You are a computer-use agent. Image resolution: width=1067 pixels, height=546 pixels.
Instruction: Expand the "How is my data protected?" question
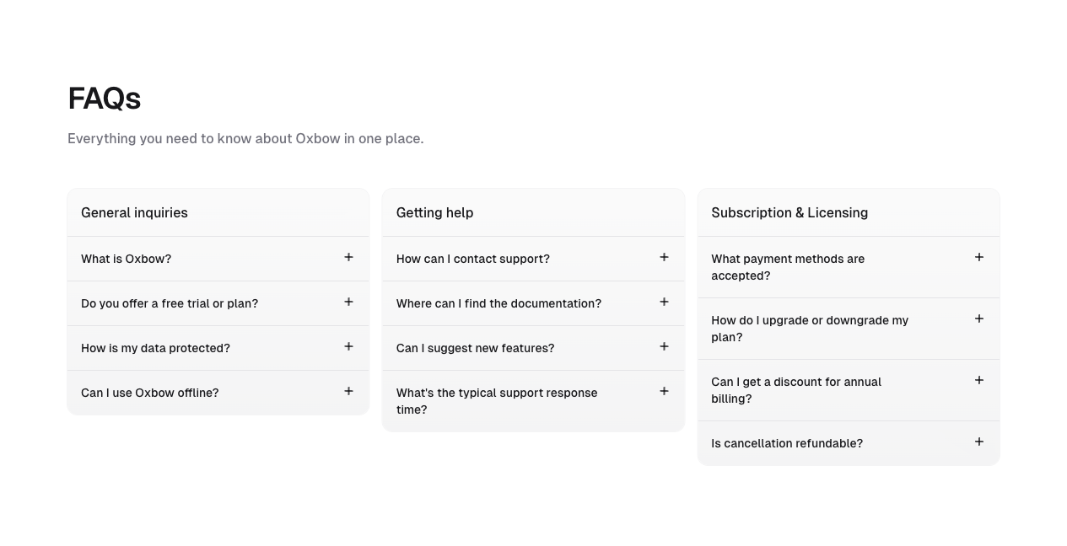tap(155, 348)
